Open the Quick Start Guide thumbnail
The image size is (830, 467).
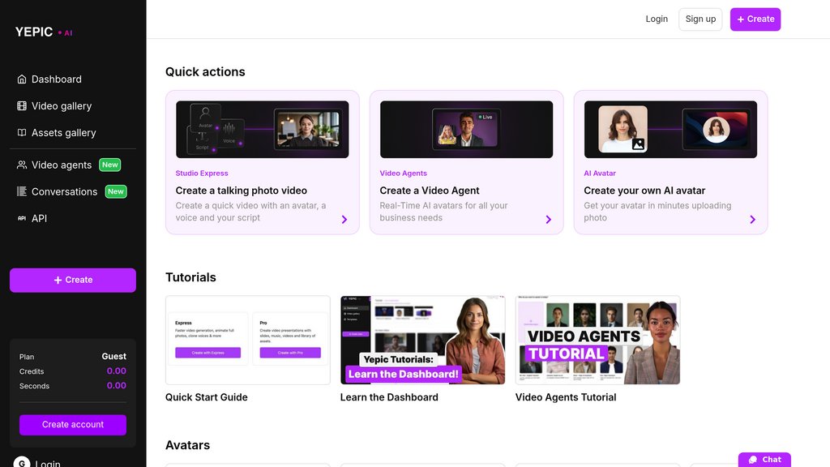tap(248, 341)
